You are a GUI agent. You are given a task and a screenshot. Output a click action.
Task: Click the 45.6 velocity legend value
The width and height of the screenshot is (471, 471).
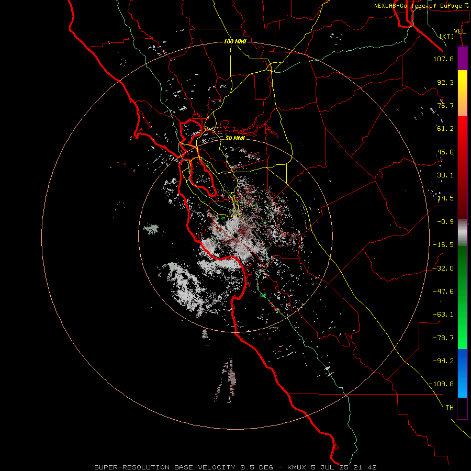pyautogui.click(x=445, y=152)
